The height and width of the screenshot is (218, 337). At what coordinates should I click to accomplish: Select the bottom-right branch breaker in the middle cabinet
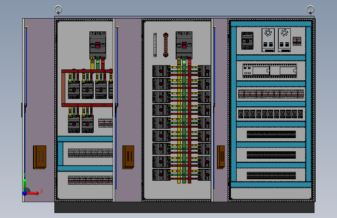(x=204, y=175)
